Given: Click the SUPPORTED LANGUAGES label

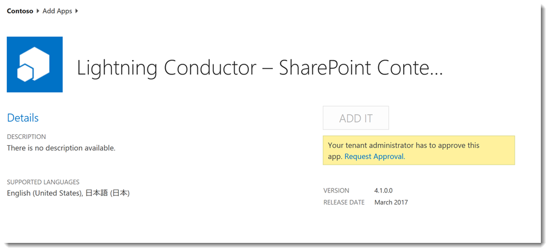Looking at the screenshot, I should pos(43,182).
